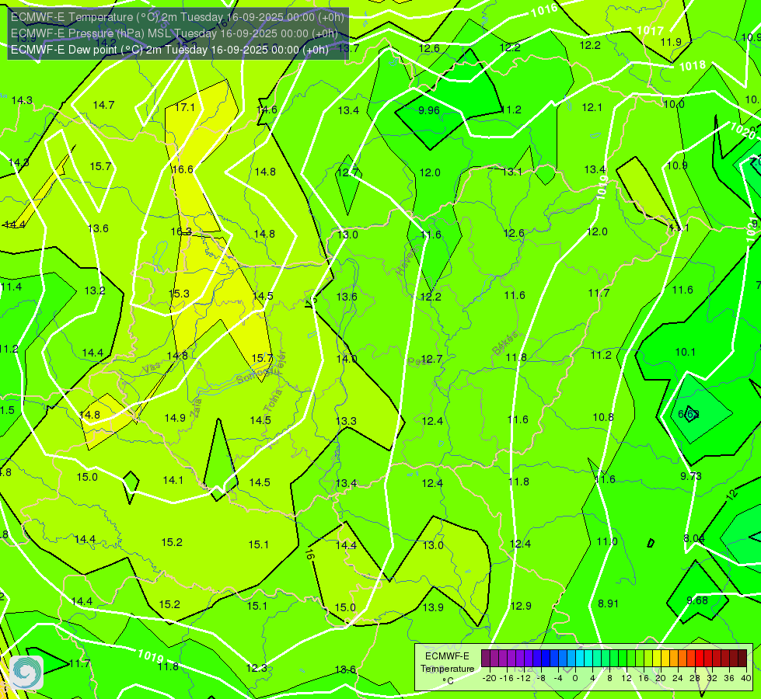This screenshot has width=761, height=699.
Task: Click the 15.3 temperature value
Action: pos(179,294)
